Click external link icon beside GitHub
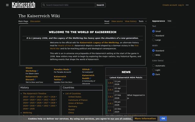The height and width of the screenshot is (122, 195). pyautogui.click(x=91, y=69)
